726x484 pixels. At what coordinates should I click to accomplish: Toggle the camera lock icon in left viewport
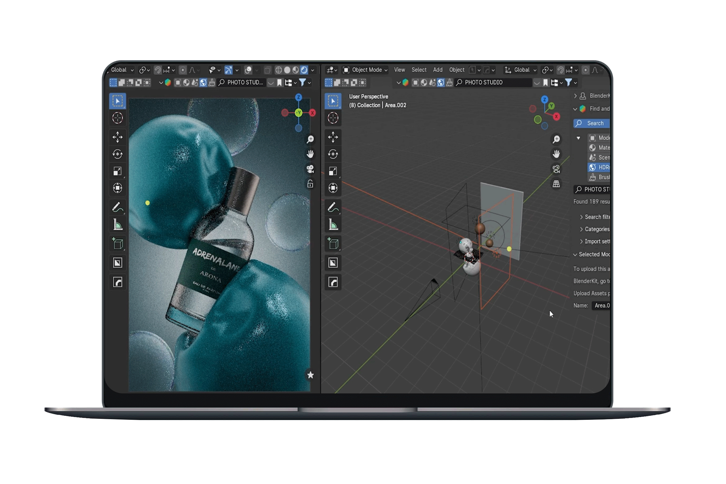[x=310, y=184]
